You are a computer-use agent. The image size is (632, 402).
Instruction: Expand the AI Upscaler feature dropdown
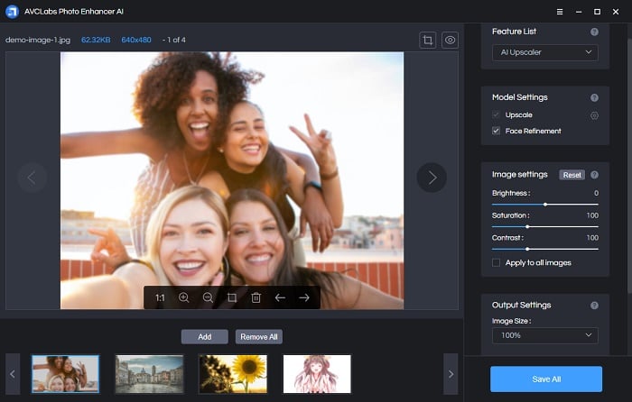(545, 52)
